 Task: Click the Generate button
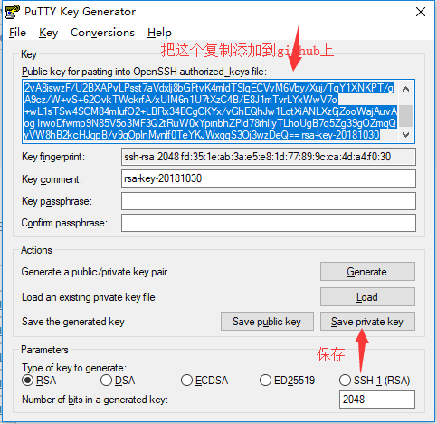point(367,272)
